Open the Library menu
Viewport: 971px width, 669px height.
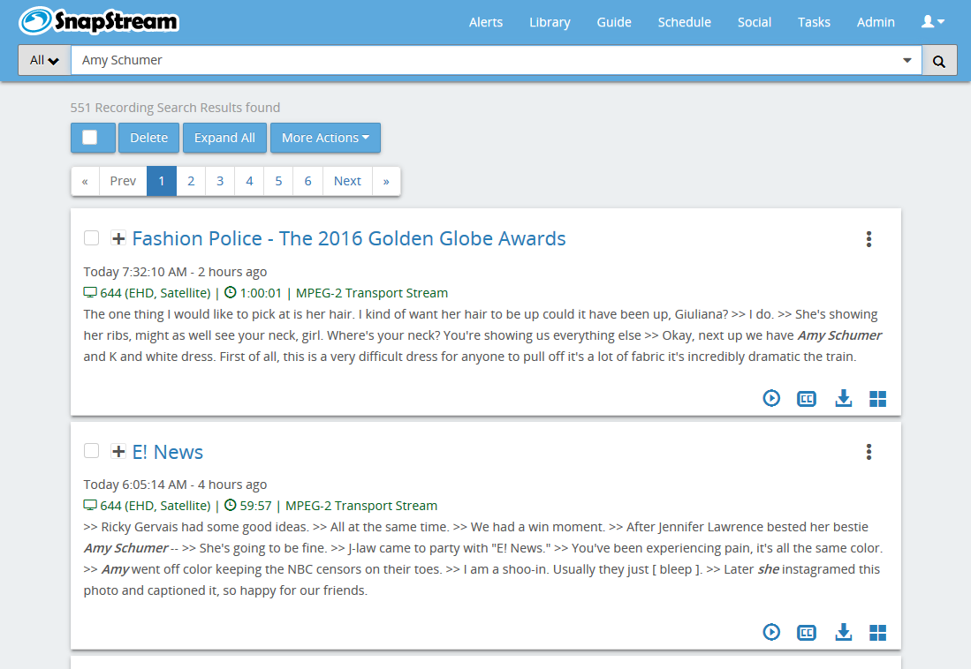click(x=550, y=22)
